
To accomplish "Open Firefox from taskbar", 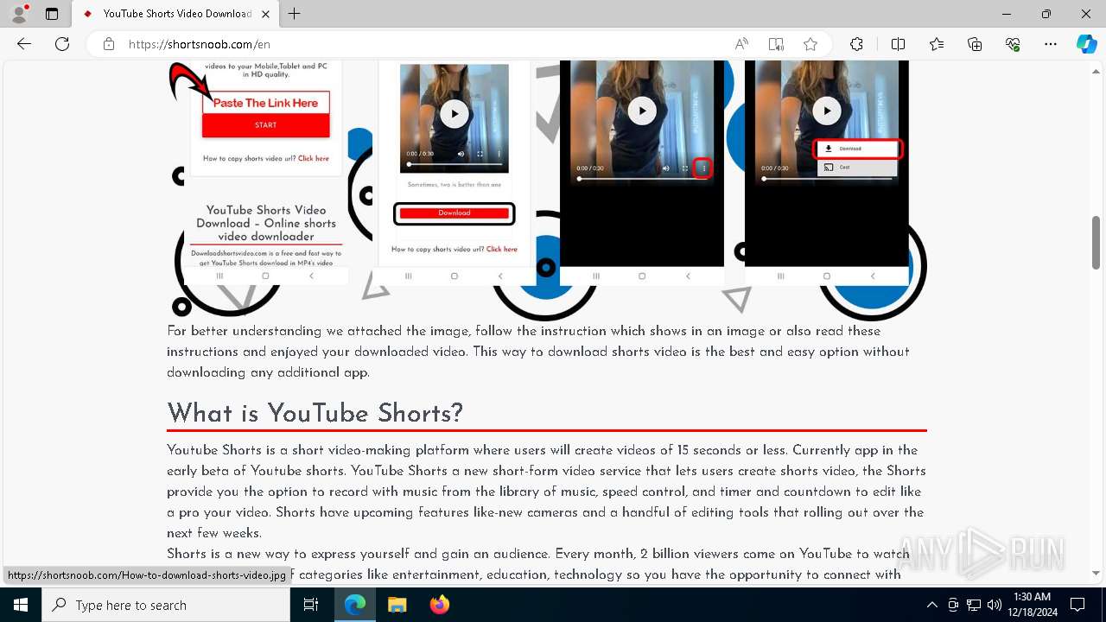I will [439, 605].
